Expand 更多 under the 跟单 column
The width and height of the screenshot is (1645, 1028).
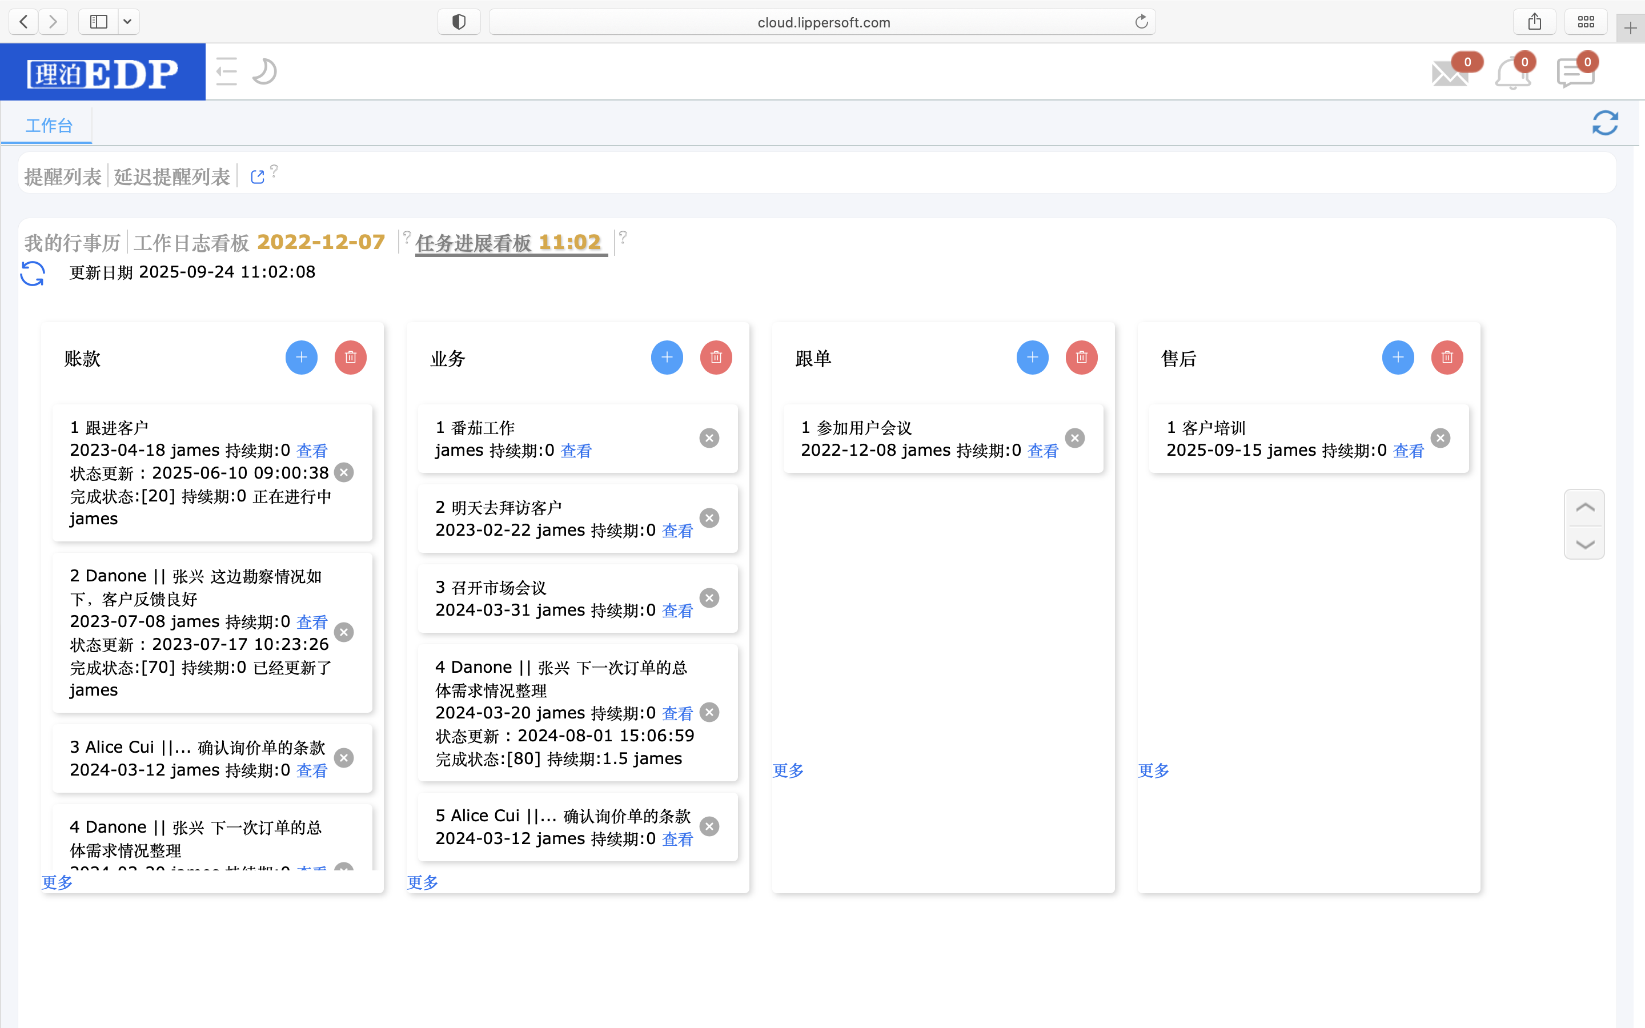pyautogui.click(x=788, y=770)
